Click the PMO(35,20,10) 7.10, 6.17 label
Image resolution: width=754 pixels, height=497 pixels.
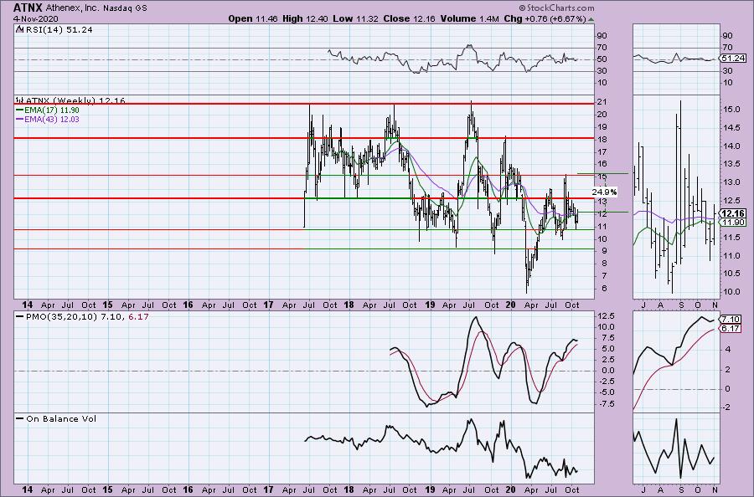tap(87, 317)
